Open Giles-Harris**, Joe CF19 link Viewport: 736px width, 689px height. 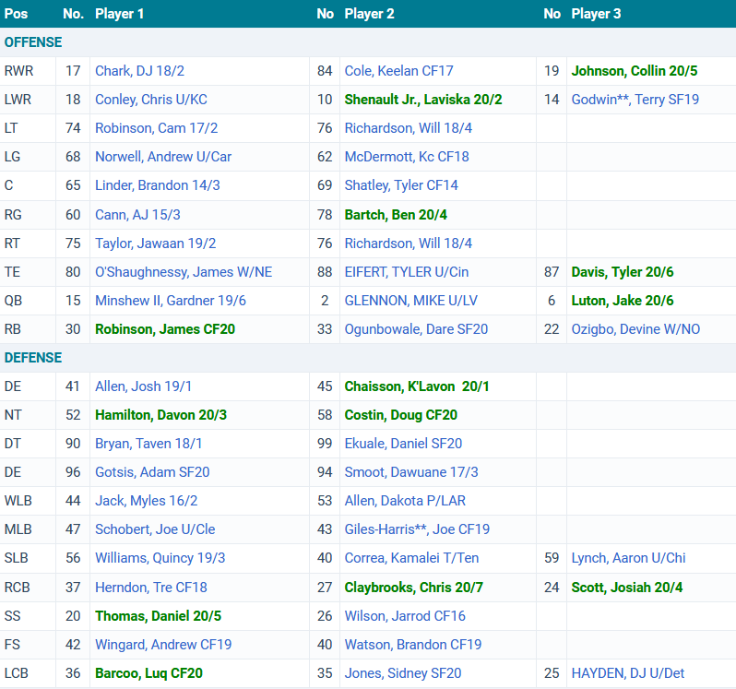417,529
